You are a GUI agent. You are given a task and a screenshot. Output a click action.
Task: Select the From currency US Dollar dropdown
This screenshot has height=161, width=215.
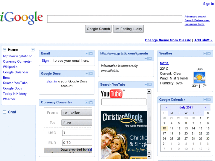point(77,113)
